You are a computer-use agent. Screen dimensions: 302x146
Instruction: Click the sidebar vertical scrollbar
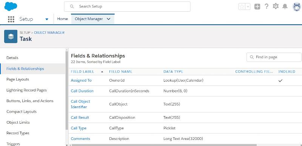coord(67,91)
